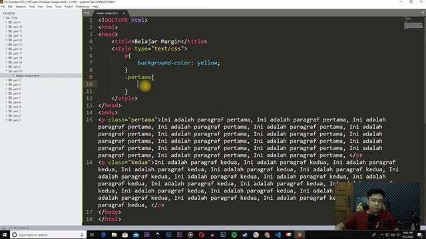The height and width of the screenshot is (239, 426).
Task: Click 'background-color' property in the code
Action: (x=164, y=63)
